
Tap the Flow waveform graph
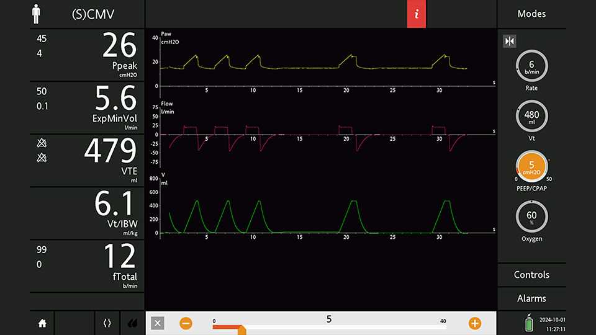tap(323, 135)
